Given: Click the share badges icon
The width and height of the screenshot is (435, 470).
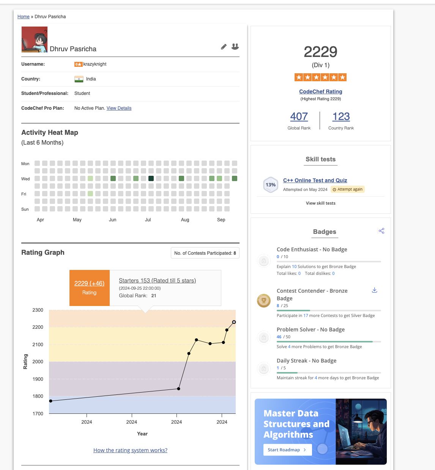Looking at the screenshot, I should coord(381,231).
